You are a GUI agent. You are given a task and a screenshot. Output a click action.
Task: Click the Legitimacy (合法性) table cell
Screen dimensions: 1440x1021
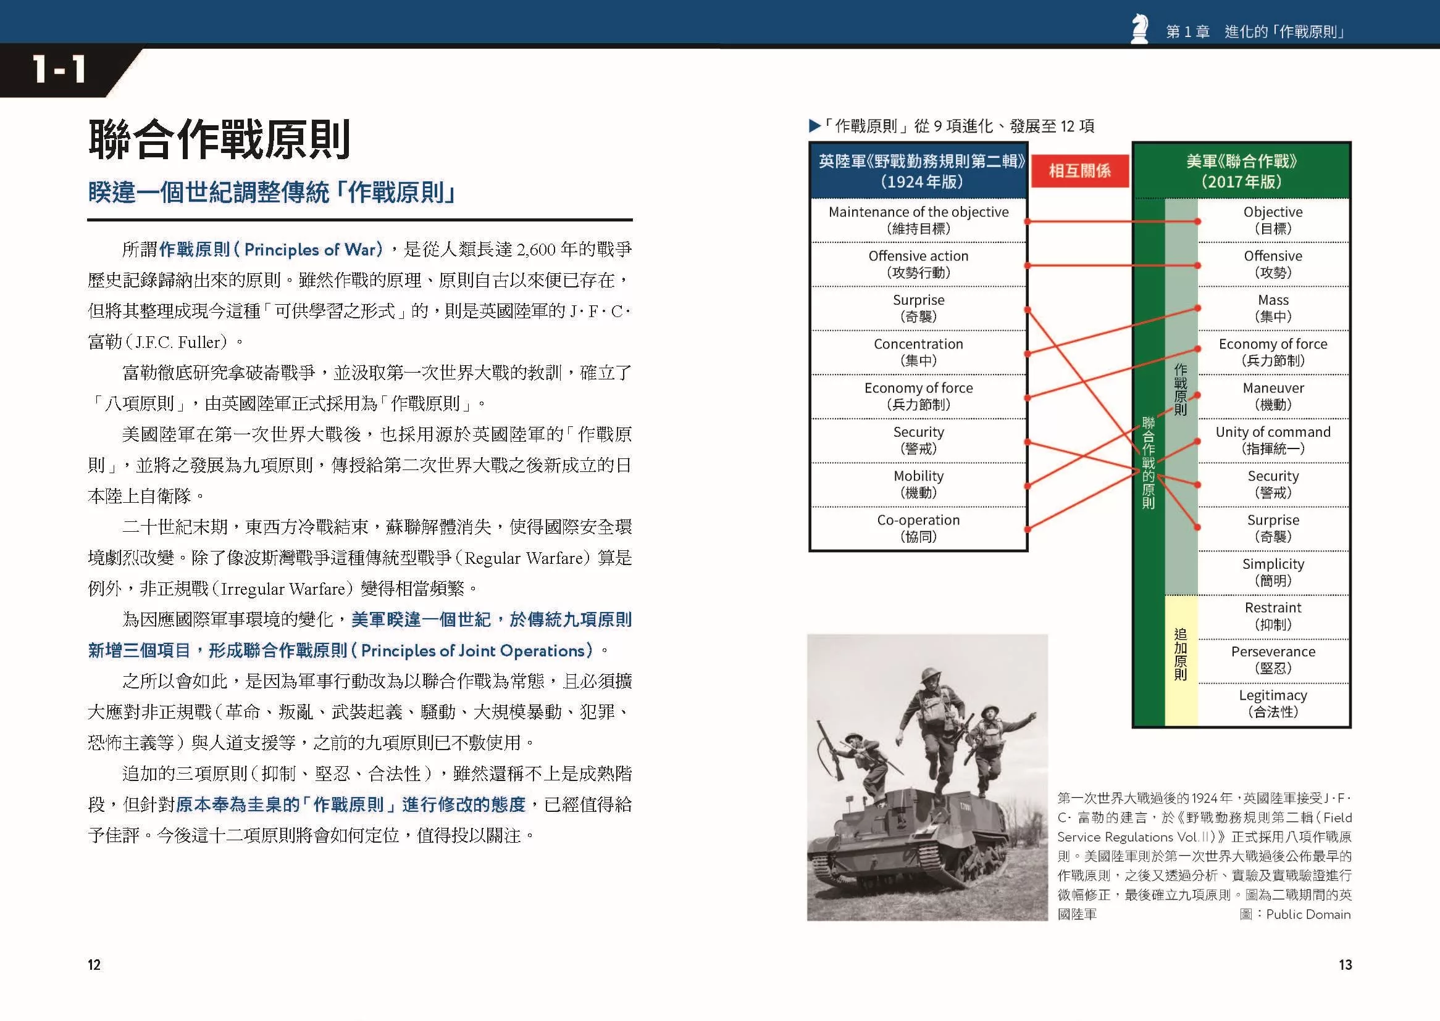click(1273, 703)
